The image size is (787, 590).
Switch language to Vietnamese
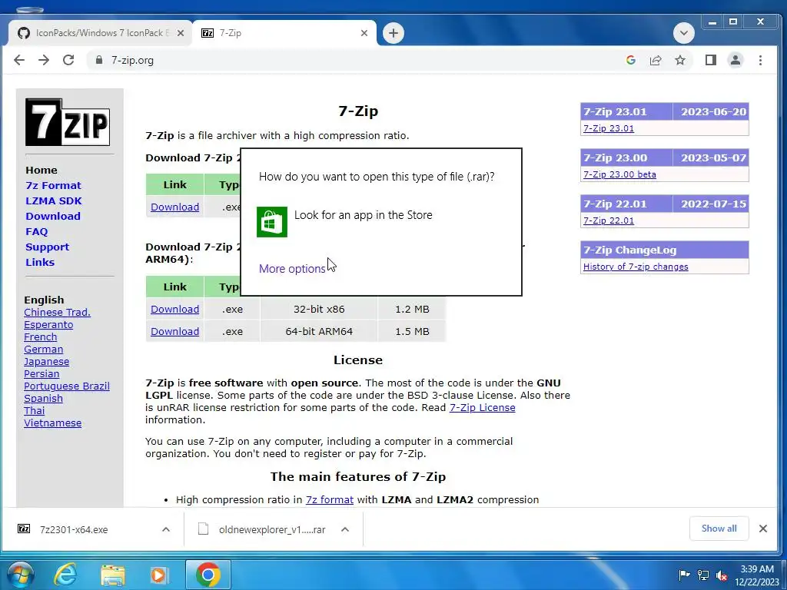coord(52,423)
